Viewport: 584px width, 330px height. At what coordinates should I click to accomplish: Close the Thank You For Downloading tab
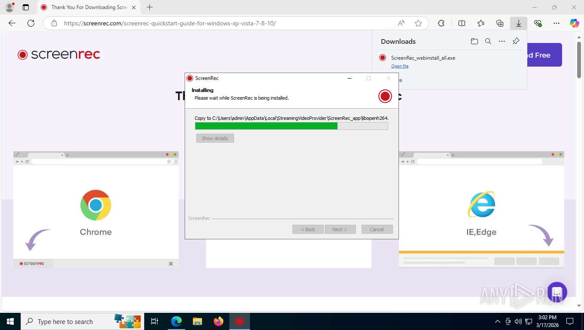(134, 7)
